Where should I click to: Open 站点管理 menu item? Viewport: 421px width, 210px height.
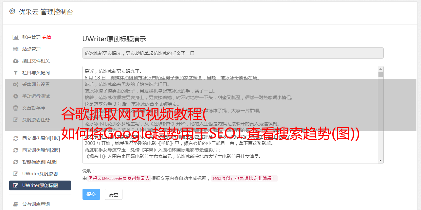click(x=31, y=49)
